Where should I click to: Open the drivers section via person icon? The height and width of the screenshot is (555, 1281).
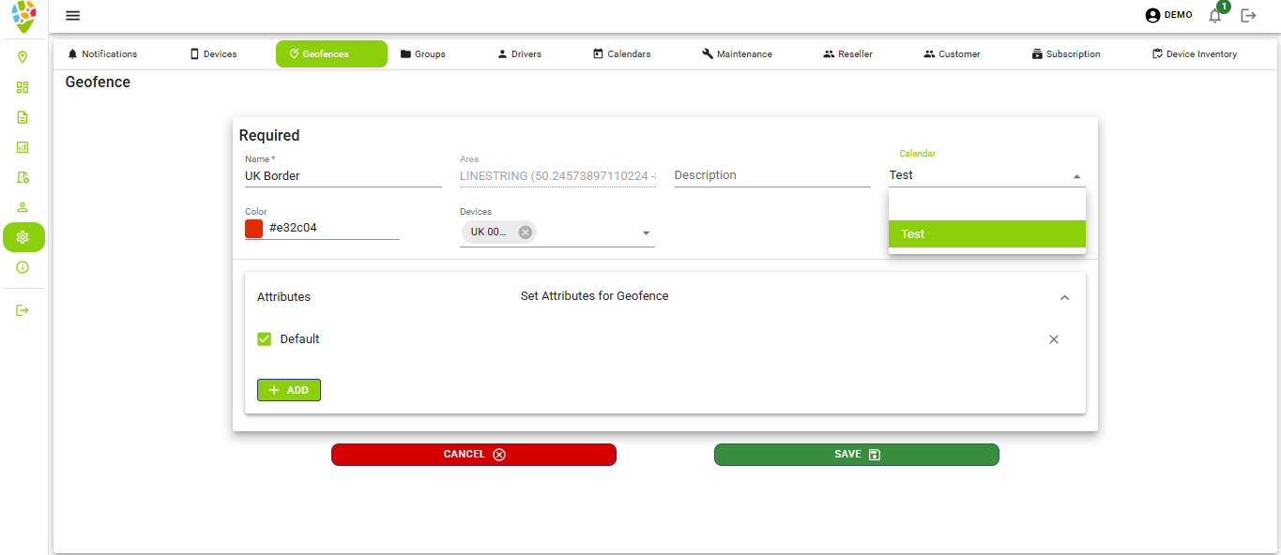point(23,206)
